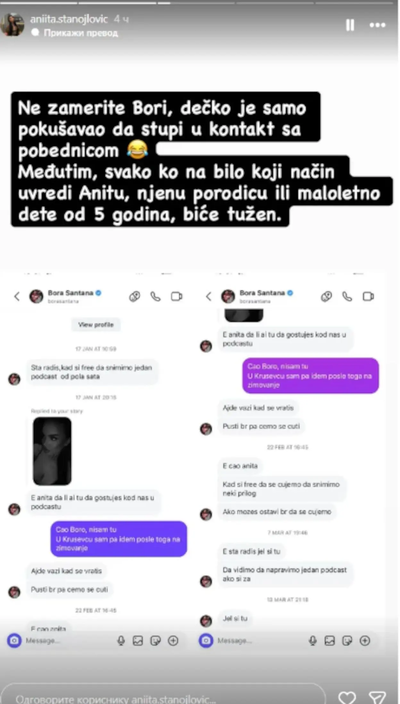Open the aniita.stanojlovic username link

pyautogui.click(x=69, y=19)
